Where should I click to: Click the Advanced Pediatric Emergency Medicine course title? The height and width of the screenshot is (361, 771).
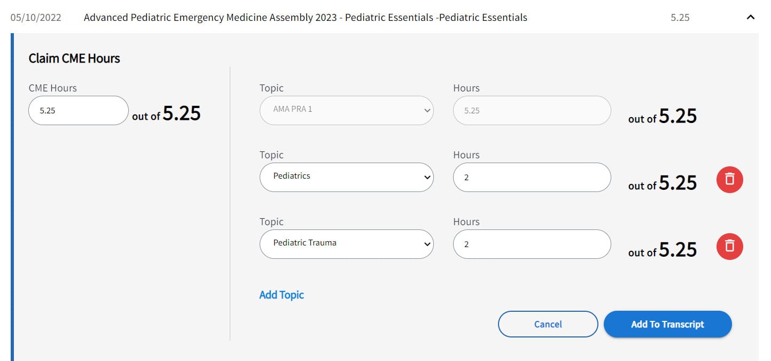coord(305,18)
